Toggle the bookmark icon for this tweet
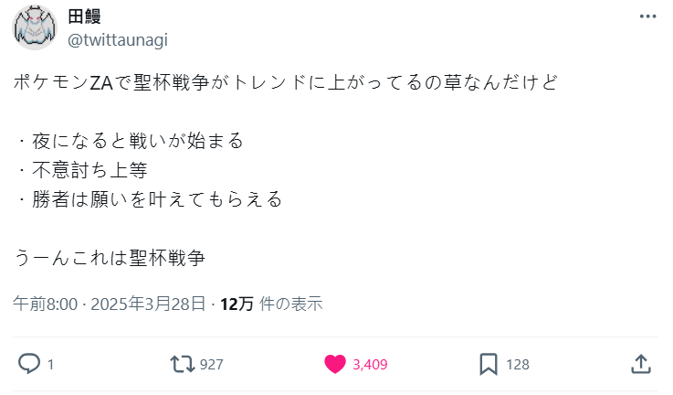Screen dimensions: 673x395 click(x=489, y=364)
